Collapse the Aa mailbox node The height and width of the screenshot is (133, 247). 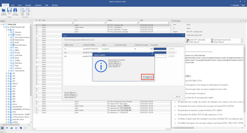click(6, 30)
